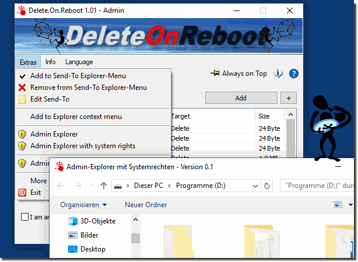
Task: Click the drive icon in the address bar
Action: click(118, 186)
